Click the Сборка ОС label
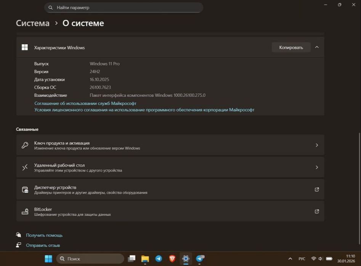Viewport: 361px width, 266px height. pyautogui.click(x=45, y=88)
